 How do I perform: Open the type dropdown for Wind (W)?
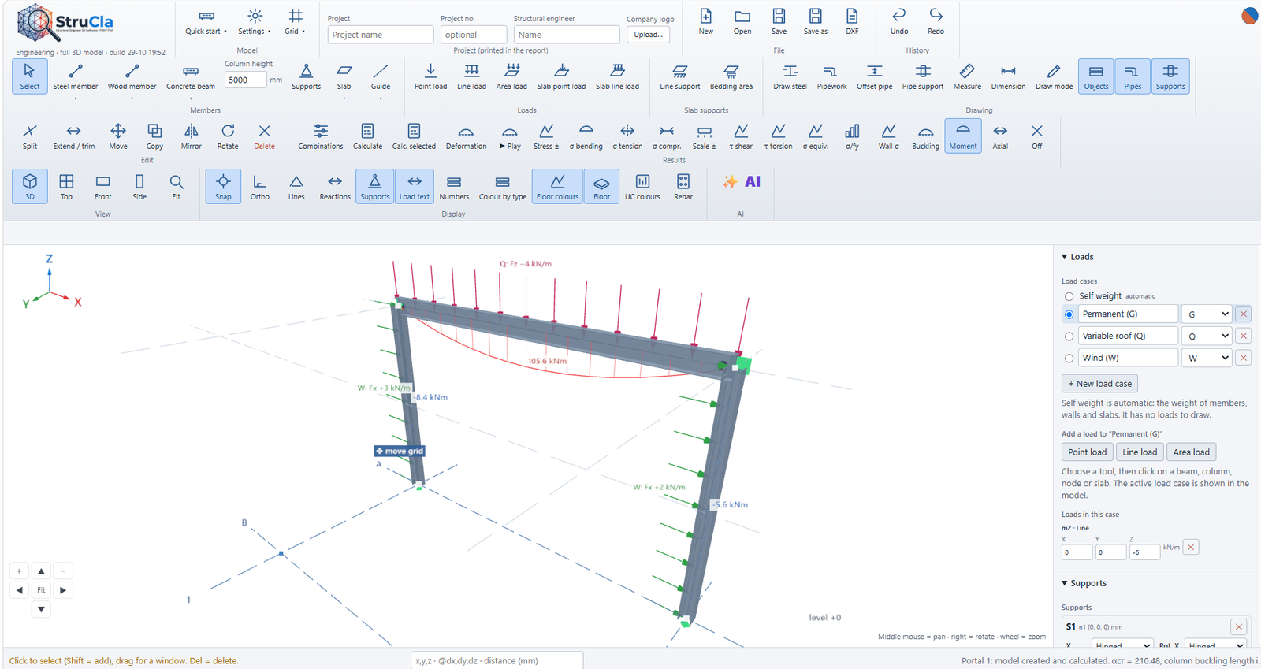[x=1207, y=358]
